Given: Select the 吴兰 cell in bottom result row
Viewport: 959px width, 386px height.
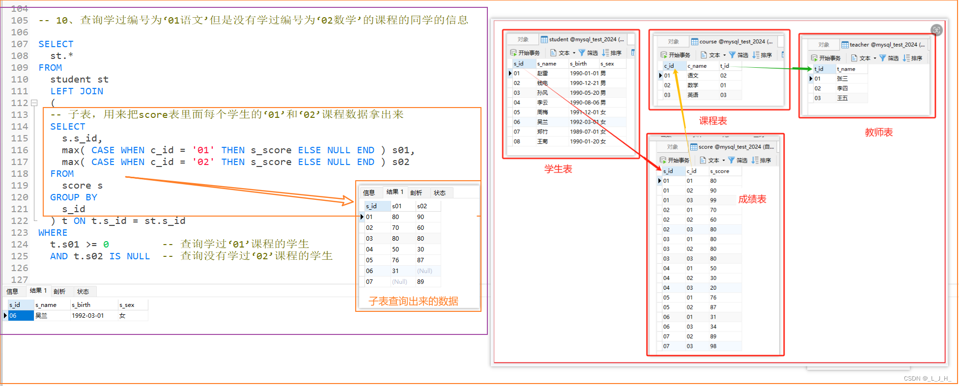Looking at the screenshot, I should click(x=52, y=316).
